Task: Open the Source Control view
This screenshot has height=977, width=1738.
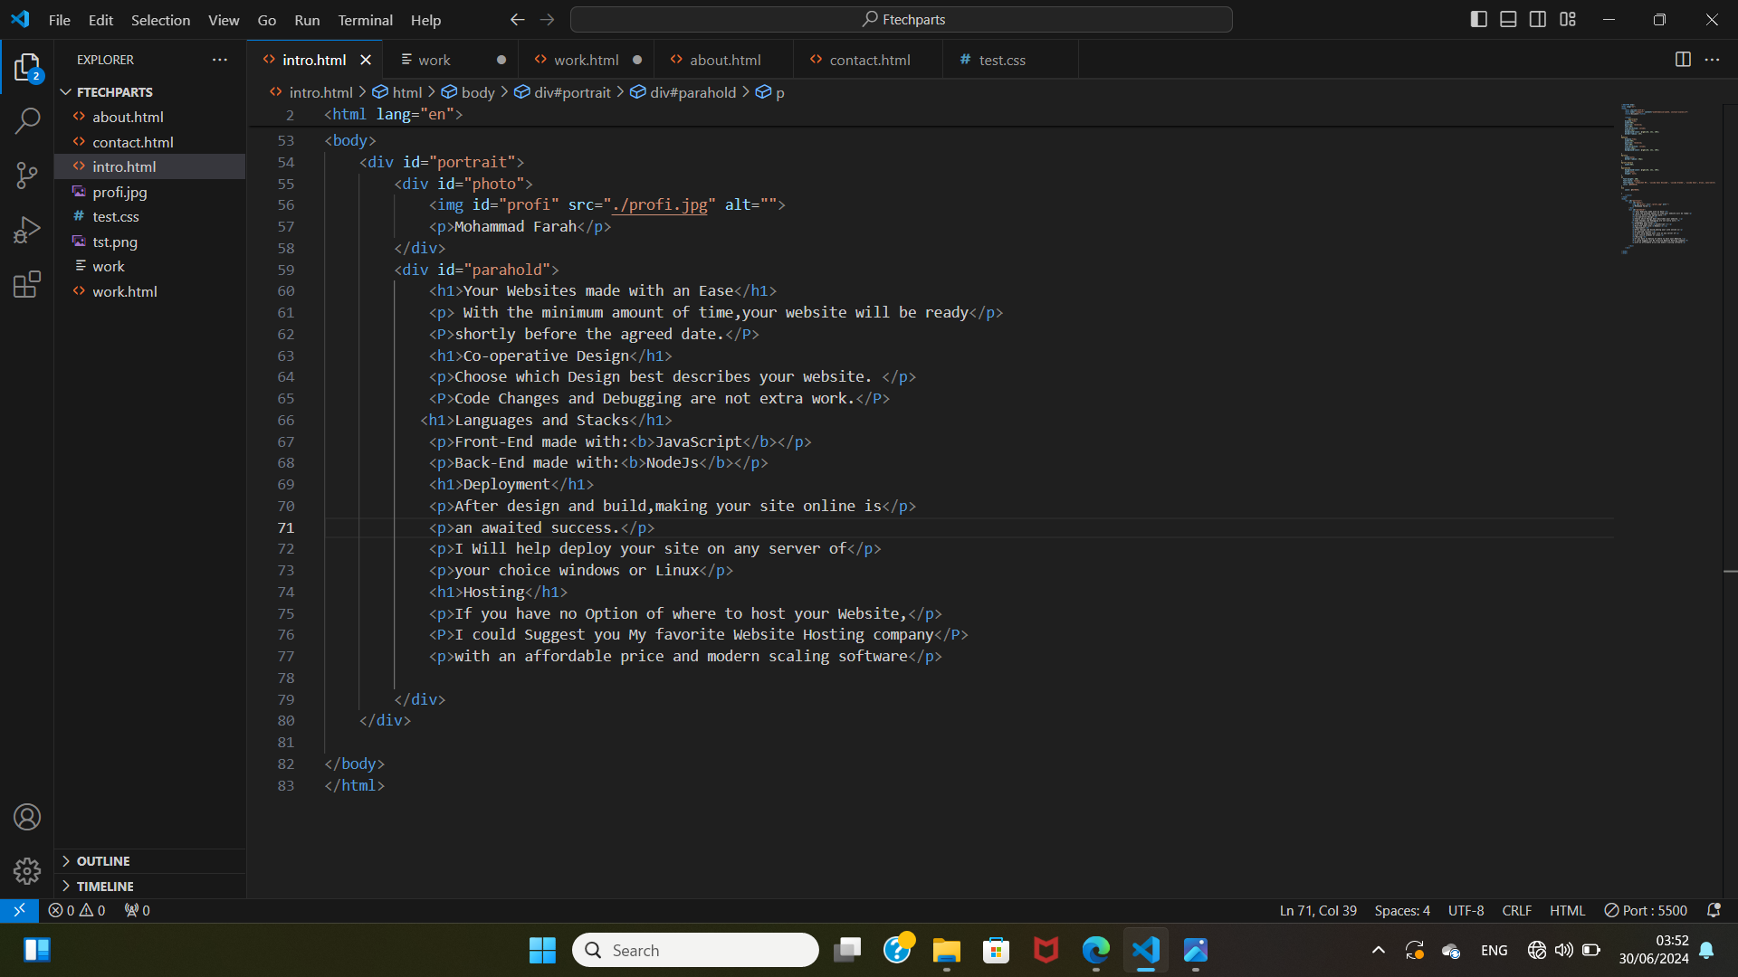Action: (x=27, y=175)
